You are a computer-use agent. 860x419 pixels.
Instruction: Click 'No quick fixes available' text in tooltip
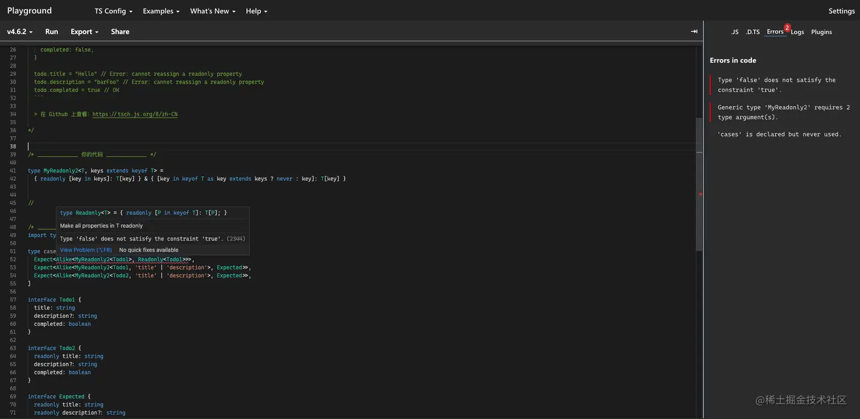pyautogui.click(x=148, y=250)
